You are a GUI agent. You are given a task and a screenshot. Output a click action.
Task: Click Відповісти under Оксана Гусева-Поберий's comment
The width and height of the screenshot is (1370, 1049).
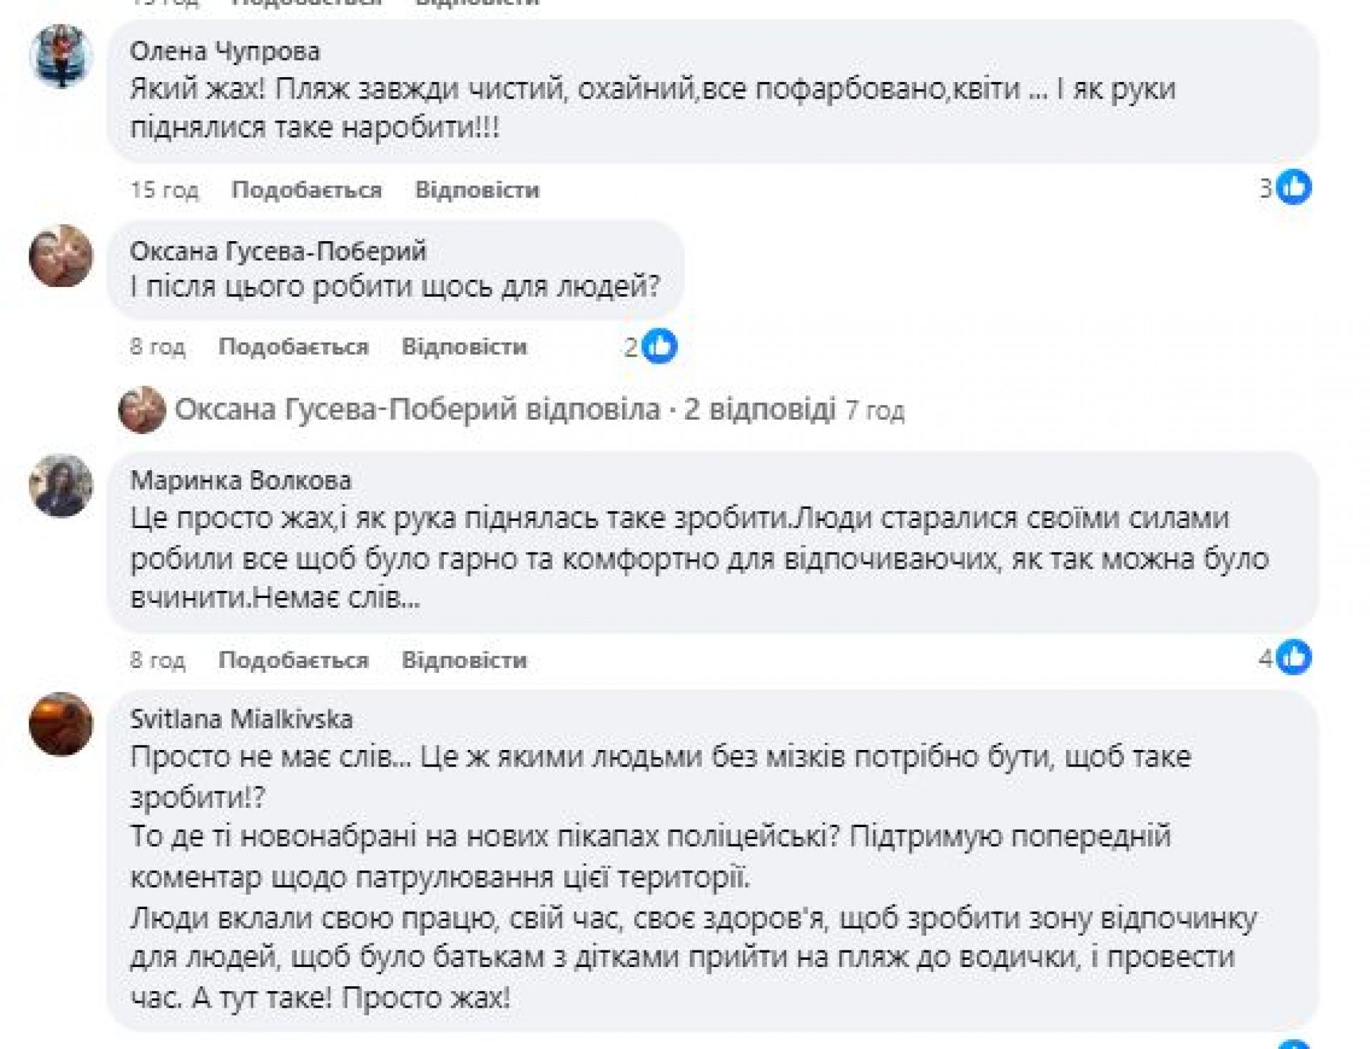tap(464, 347)
